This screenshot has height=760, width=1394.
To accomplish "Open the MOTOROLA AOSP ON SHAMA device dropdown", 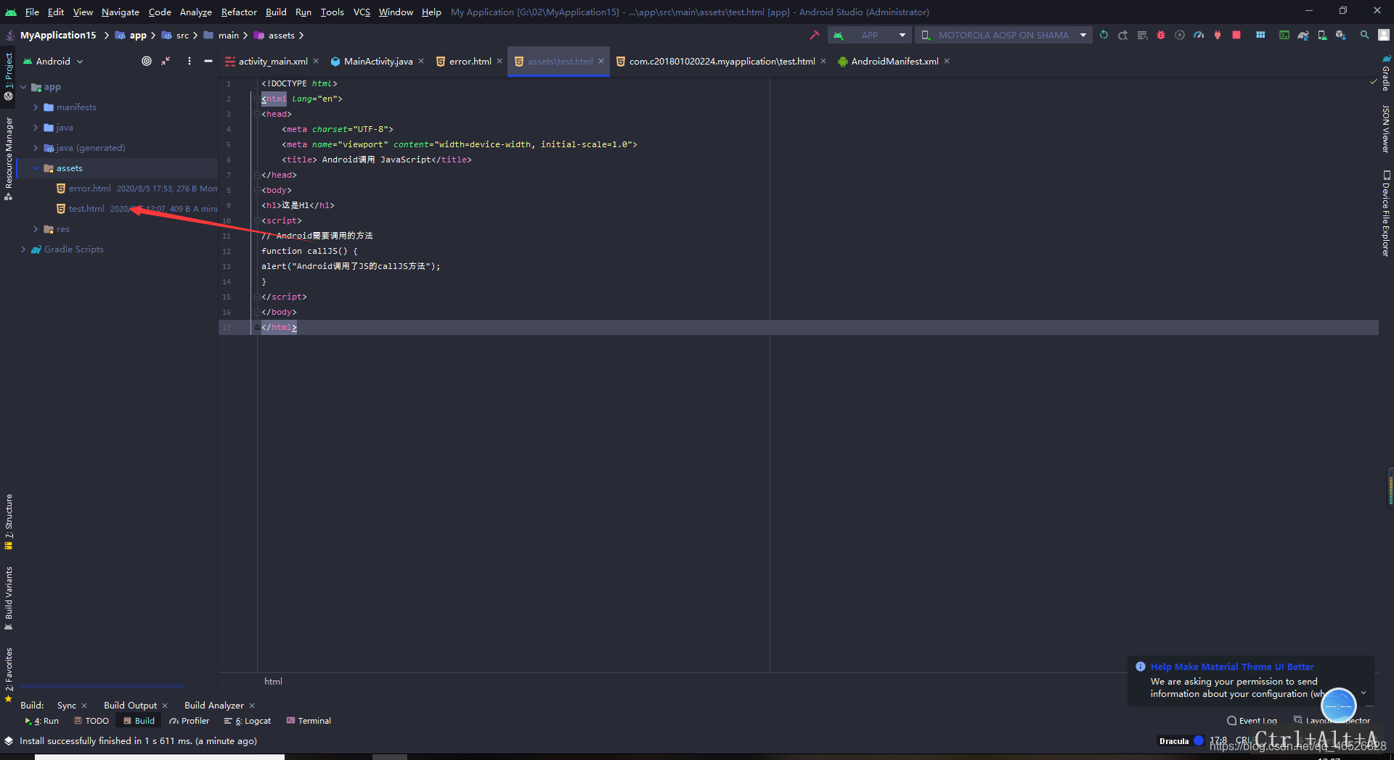I will (1003, 35).
